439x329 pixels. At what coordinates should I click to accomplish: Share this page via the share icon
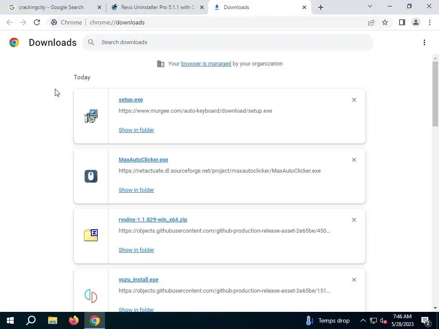(371, 22)
